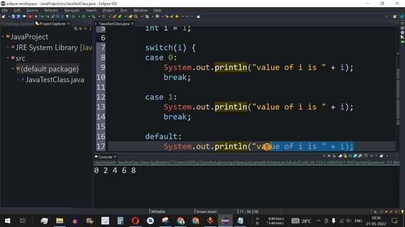Open Project Explorer view menu icon
The height and width of the screenshot is (227, 405).
[90, 29]
